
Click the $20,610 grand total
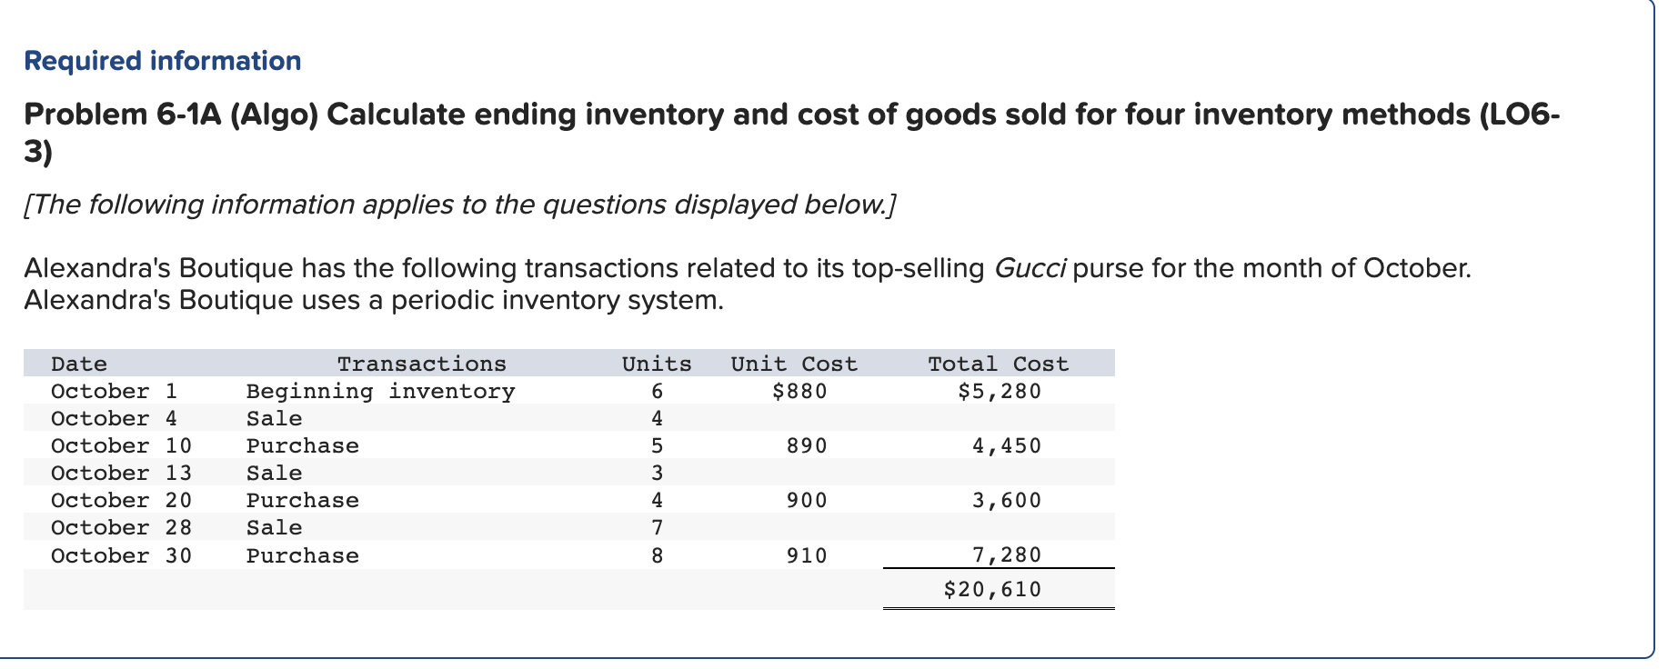click(x=992, y=590)
